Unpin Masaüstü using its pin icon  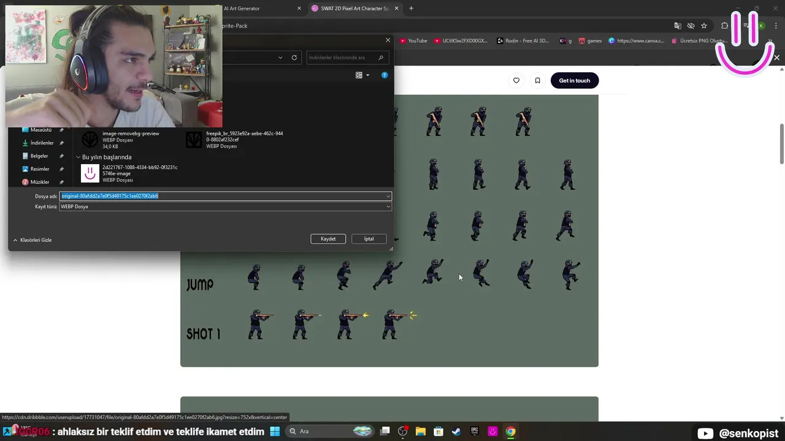click(61, 130)
